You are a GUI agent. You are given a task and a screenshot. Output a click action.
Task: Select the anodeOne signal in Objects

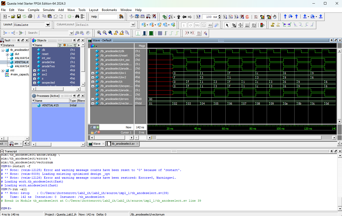(x=48, y=62)
